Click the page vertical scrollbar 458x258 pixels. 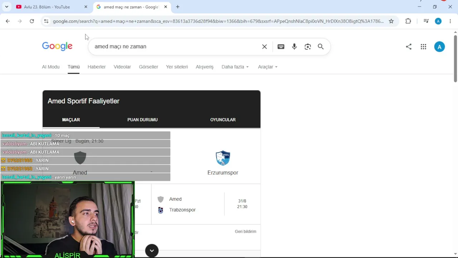[x=455, y=59]
